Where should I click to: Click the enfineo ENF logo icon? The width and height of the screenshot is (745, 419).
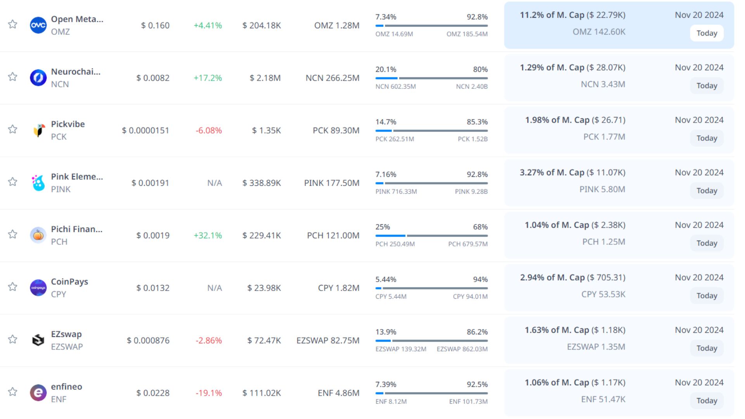(x=38, y=393)
